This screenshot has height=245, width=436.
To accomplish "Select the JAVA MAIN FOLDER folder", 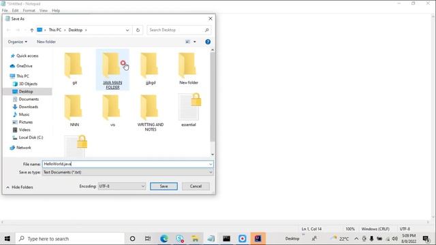I will tap(112, 69).
